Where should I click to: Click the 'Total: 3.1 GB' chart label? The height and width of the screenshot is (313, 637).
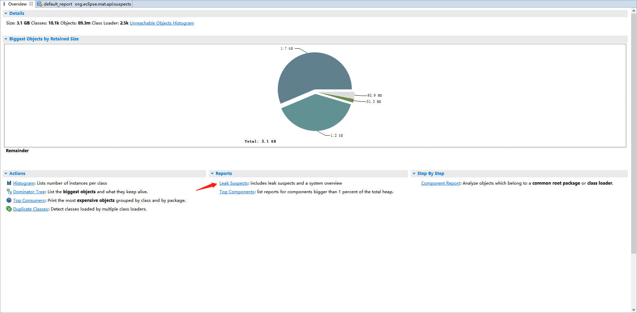click(x=260, y=141)
